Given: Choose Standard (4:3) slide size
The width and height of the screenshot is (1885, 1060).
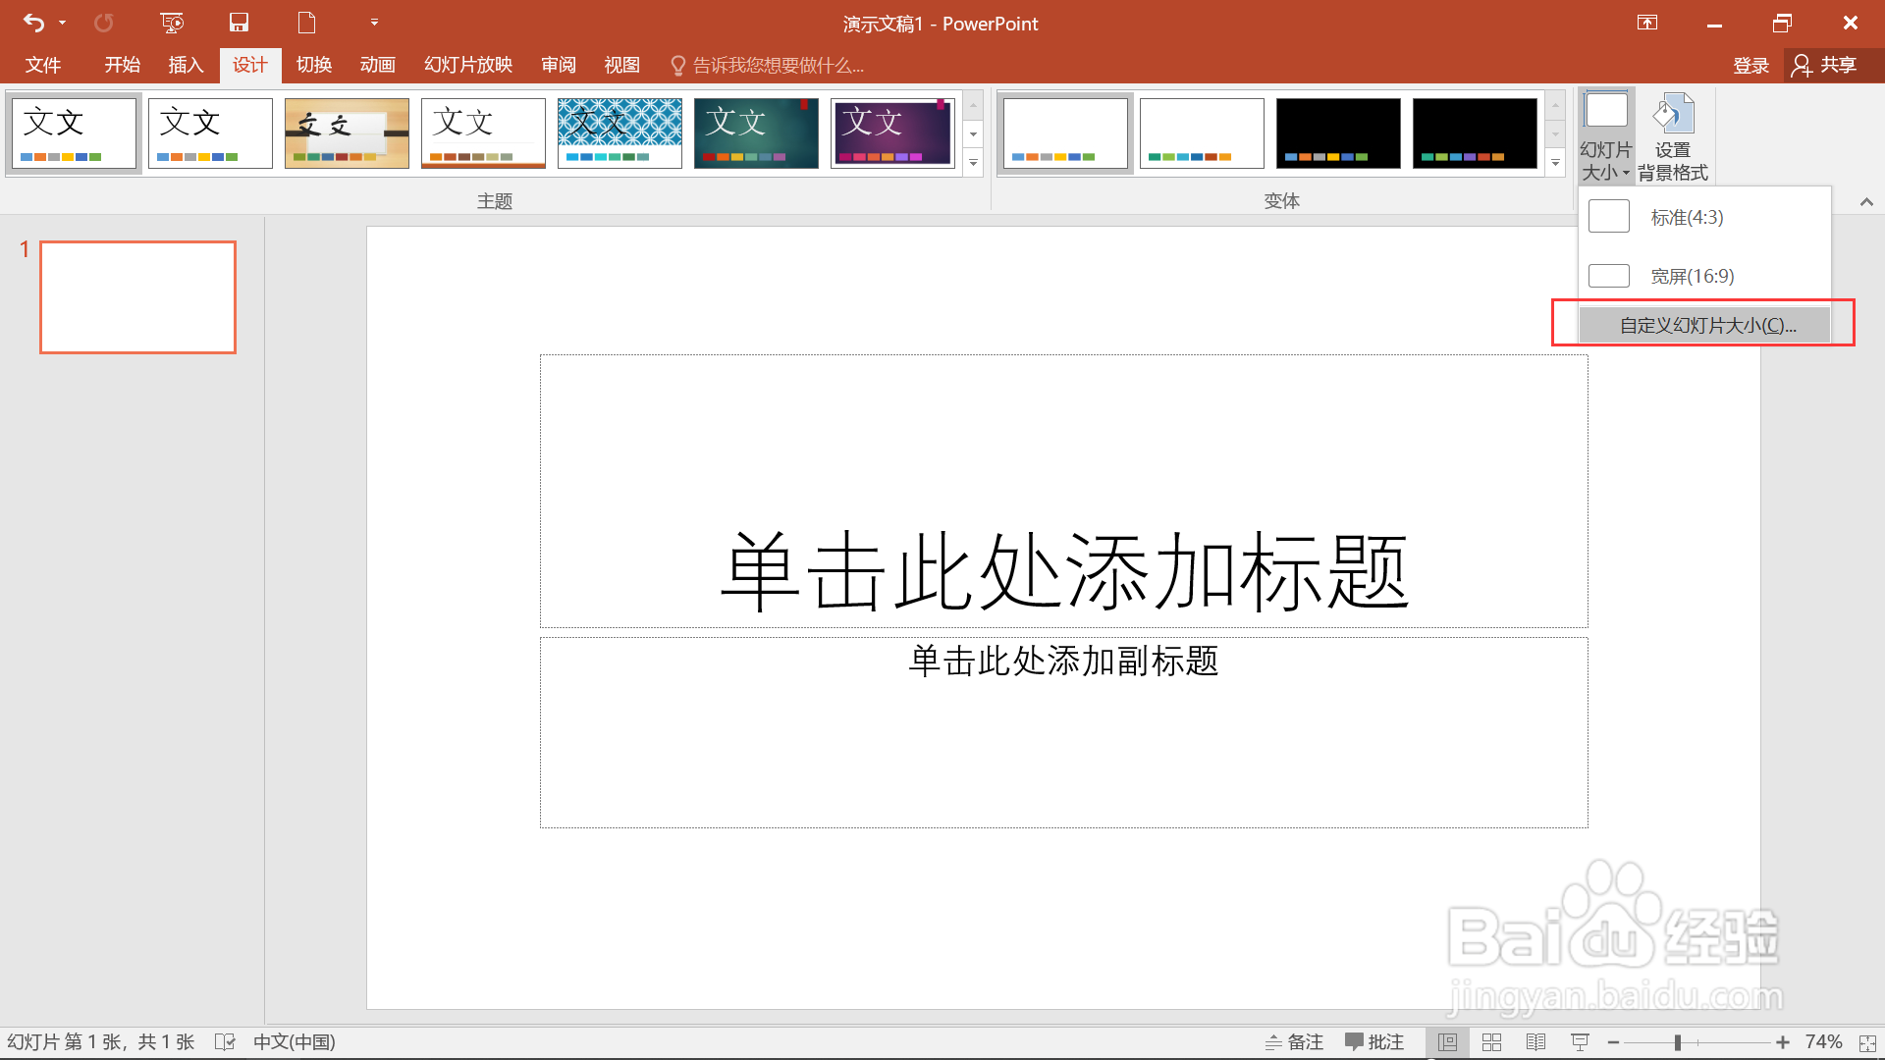Looking at the screenshot, I should tap(1687, 217).
